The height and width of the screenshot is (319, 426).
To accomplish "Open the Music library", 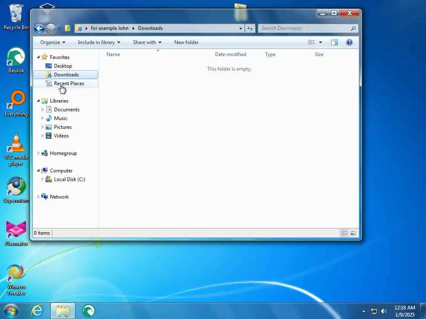I will point(61,118).
